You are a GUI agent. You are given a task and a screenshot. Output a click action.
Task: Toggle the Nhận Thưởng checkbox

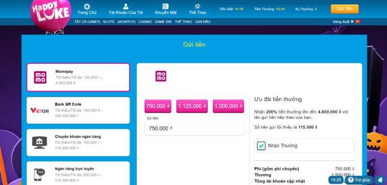point(261,146)
